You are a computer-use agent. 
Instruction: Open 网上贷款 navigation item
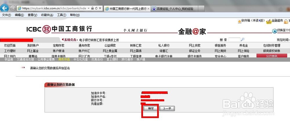(195, 45)
